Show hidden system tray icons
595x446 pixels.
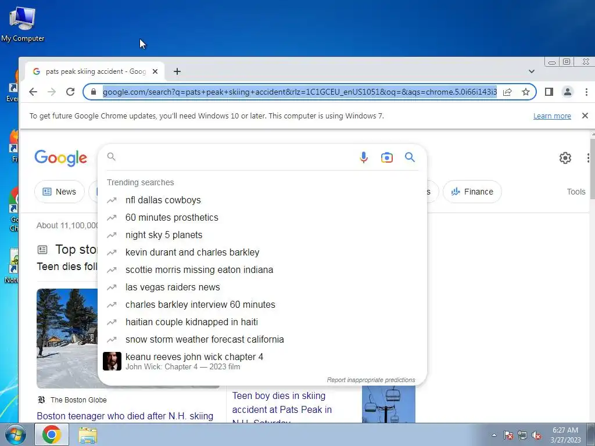(x=494, y=435)
